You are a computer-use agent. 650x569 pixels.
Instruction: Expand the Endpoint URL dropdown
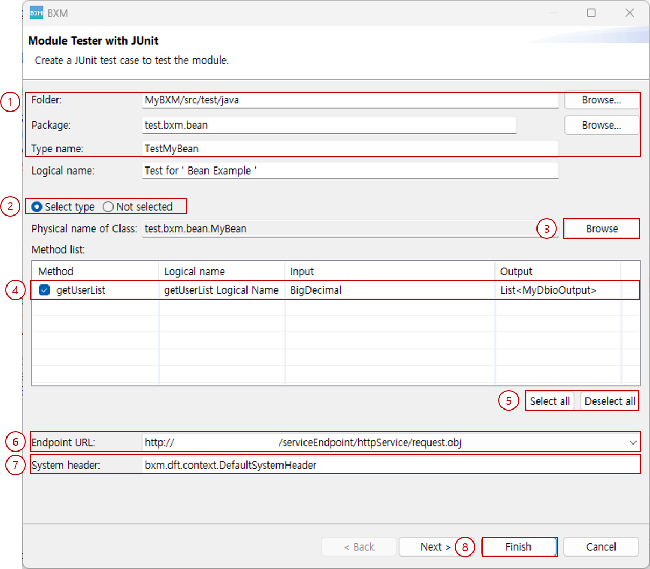(632, 442)
